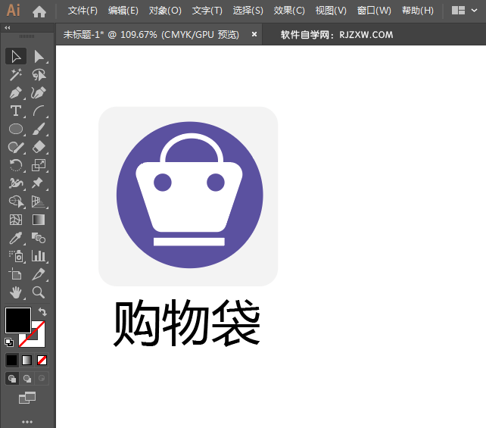The image size is (486, 428).
Task: Expand arrange documents dropdown arrow
Action: [474, 11]
